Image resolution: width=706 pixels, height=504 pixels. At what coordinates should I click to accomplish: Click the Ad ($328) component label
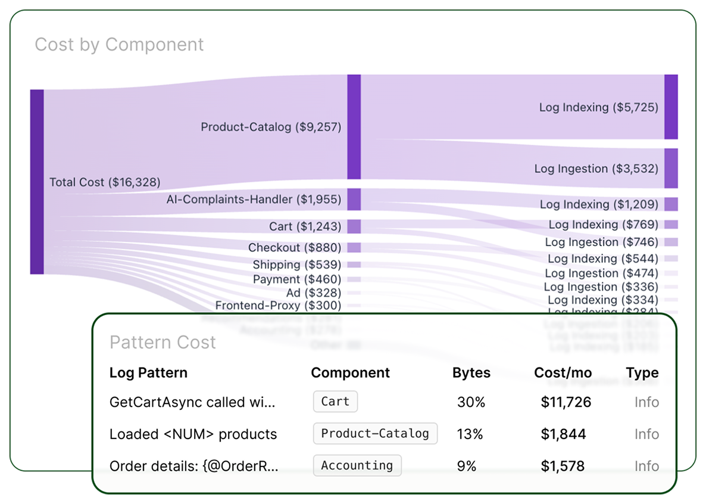pyautogui.click(x=313, y=293)
